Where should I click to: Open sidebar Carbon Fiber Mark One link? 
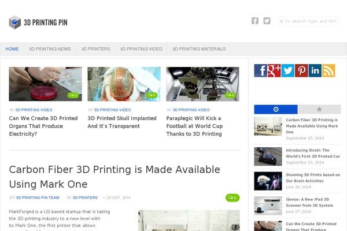312,126
